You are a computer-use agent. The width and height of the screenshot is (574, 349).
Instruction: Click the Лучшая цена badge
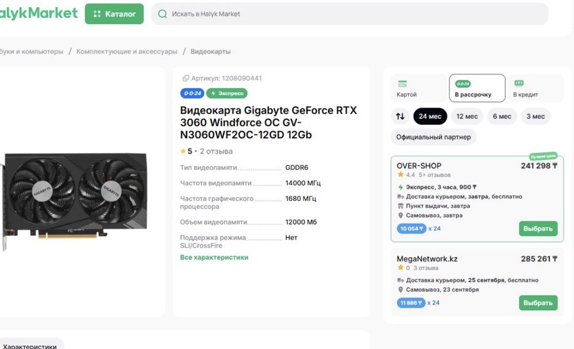543,156
